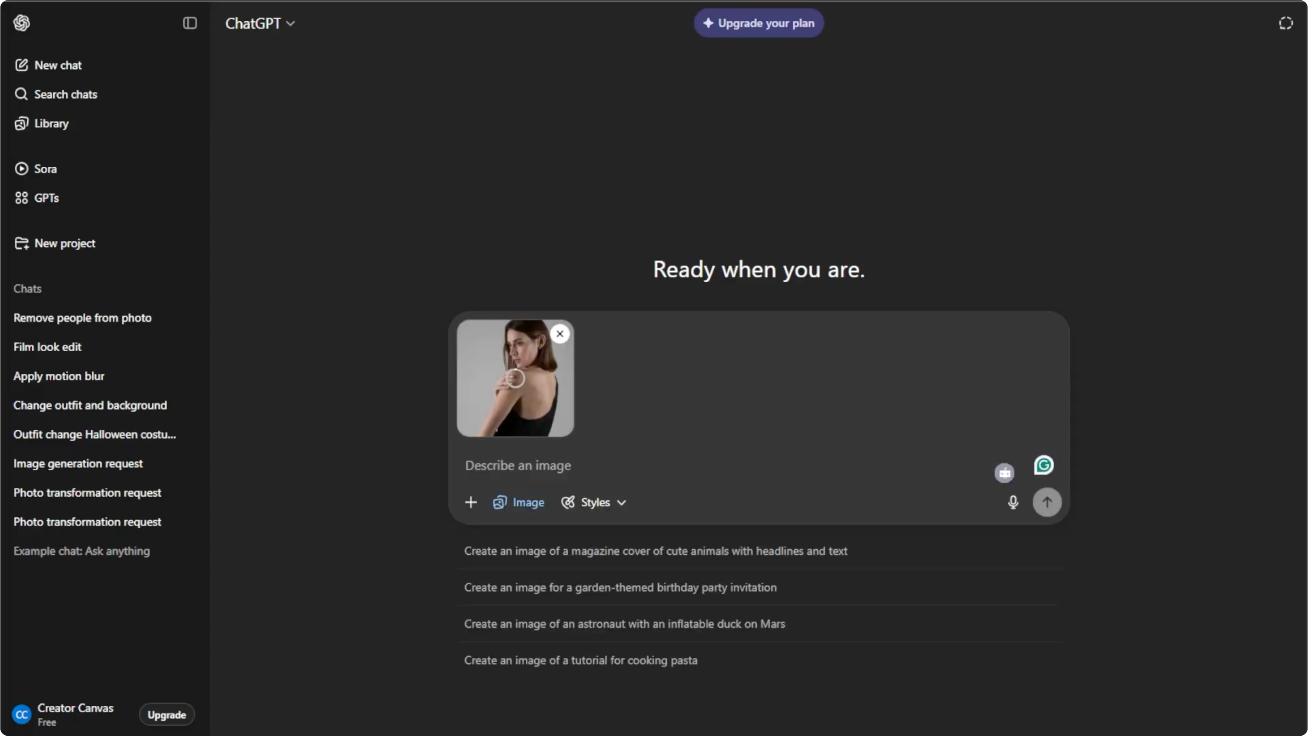The image size is (1308, 736).
Task: Collapse the sidebar with the panel icon
Action: (x=190, y=23)
